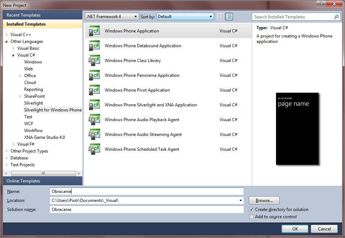The width and height of the screenshot is (345, 238).
Task: Select the Web category
Action: pos(29,69)
